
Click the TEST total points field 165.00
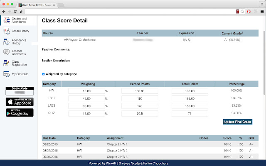[x=190, y=98]
